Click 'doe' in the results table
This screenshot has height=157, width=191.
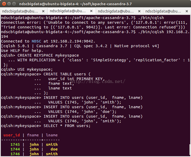pos(54,149)
